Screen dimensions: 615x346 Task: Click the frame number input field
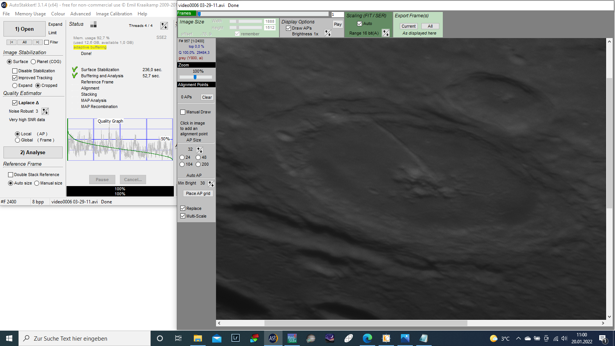coord(337,15)
